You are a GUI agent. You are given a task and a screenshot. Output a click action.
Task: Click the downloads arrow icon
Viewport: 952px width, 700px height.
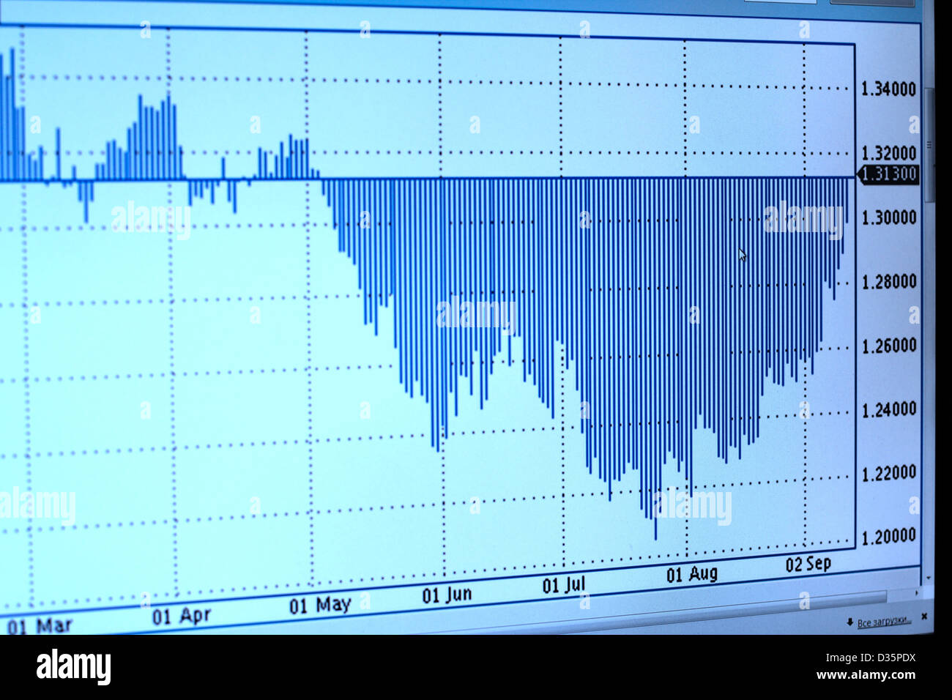(x=849, y=622)
